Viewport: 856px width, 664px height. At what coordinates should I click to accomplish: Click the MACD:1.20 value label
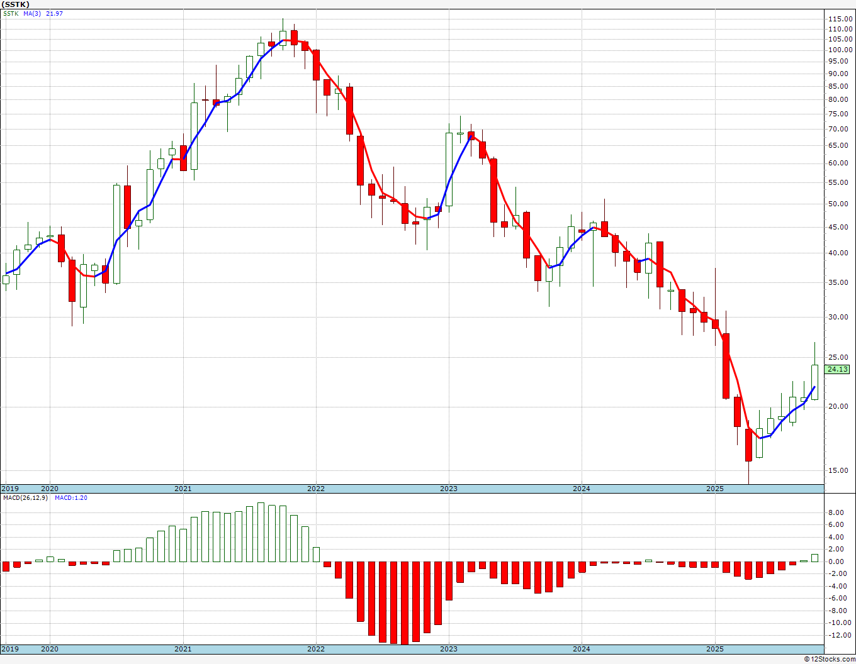(71, 497)
